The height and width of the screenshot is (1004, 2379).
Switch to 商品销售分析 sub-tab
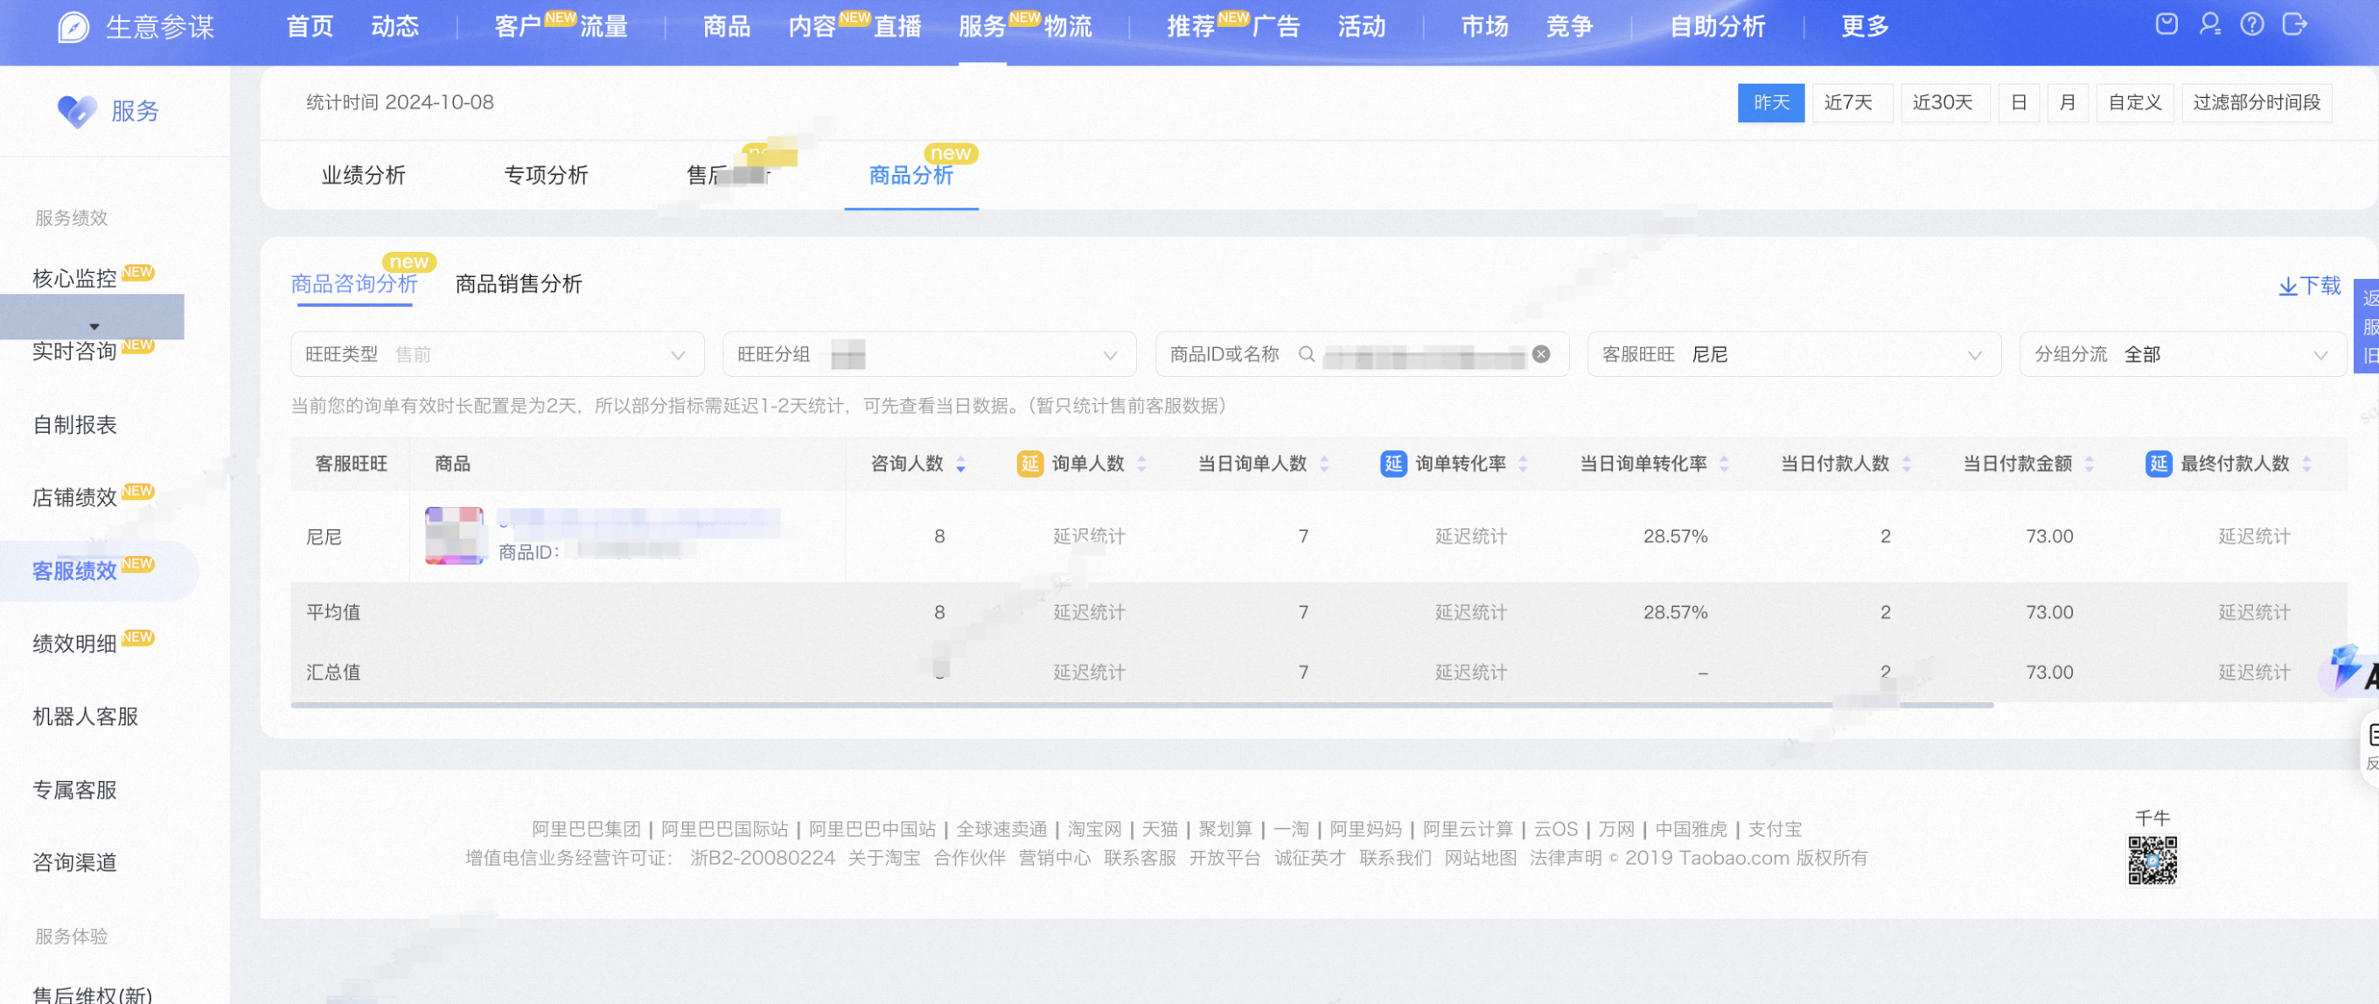[x=518, y=284]
